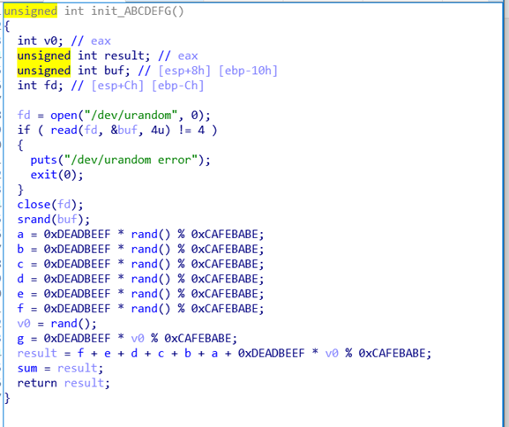The width and height of the screenshot is (509, 427).
Task: Select the "/dev/urandom" string in open()
Action: click(131, 116)
